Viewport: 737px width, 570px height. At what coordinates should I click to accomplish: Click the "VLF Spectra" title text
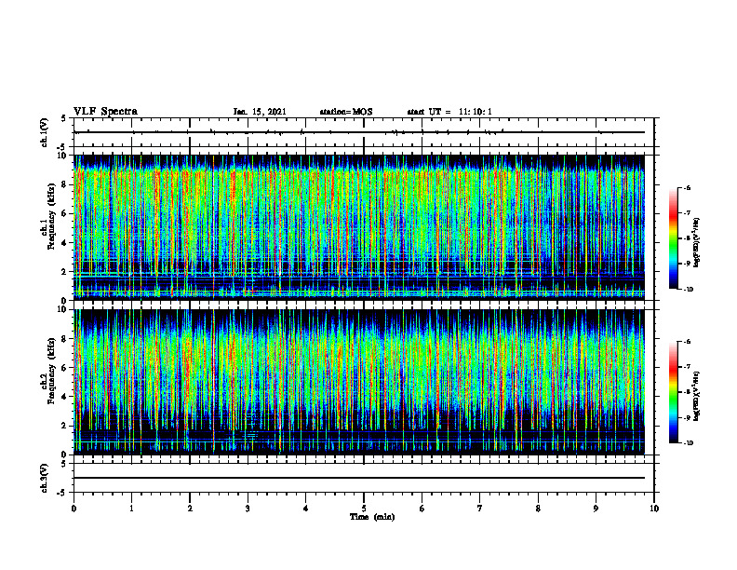pos(105,112)
